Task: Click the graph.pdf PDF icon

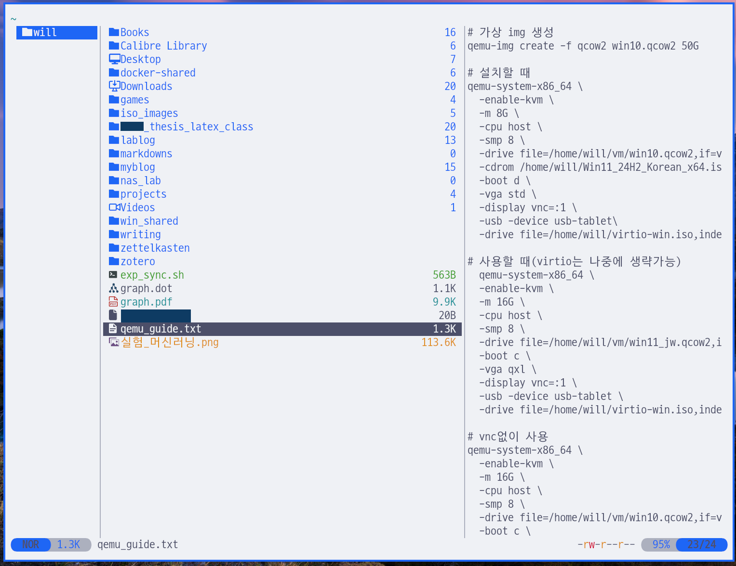Action: pyautogui.click(x=113, y=302)
